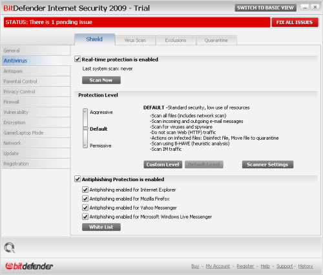Viewport: 323px width, 275px height.
Task: Open Parental Control section
Action: click(x=36, y=82)
